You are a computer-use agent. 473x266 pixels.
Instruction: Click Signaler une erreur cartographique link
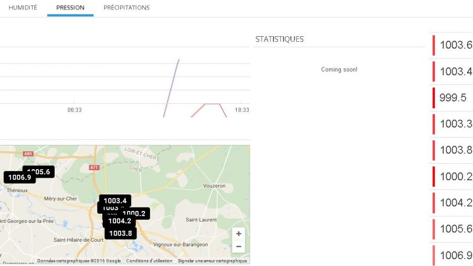coord(212,261)
